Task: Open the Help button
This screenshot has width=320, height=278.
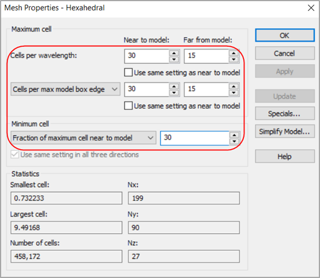Action: pyautogui.click(x=285, y=157)
